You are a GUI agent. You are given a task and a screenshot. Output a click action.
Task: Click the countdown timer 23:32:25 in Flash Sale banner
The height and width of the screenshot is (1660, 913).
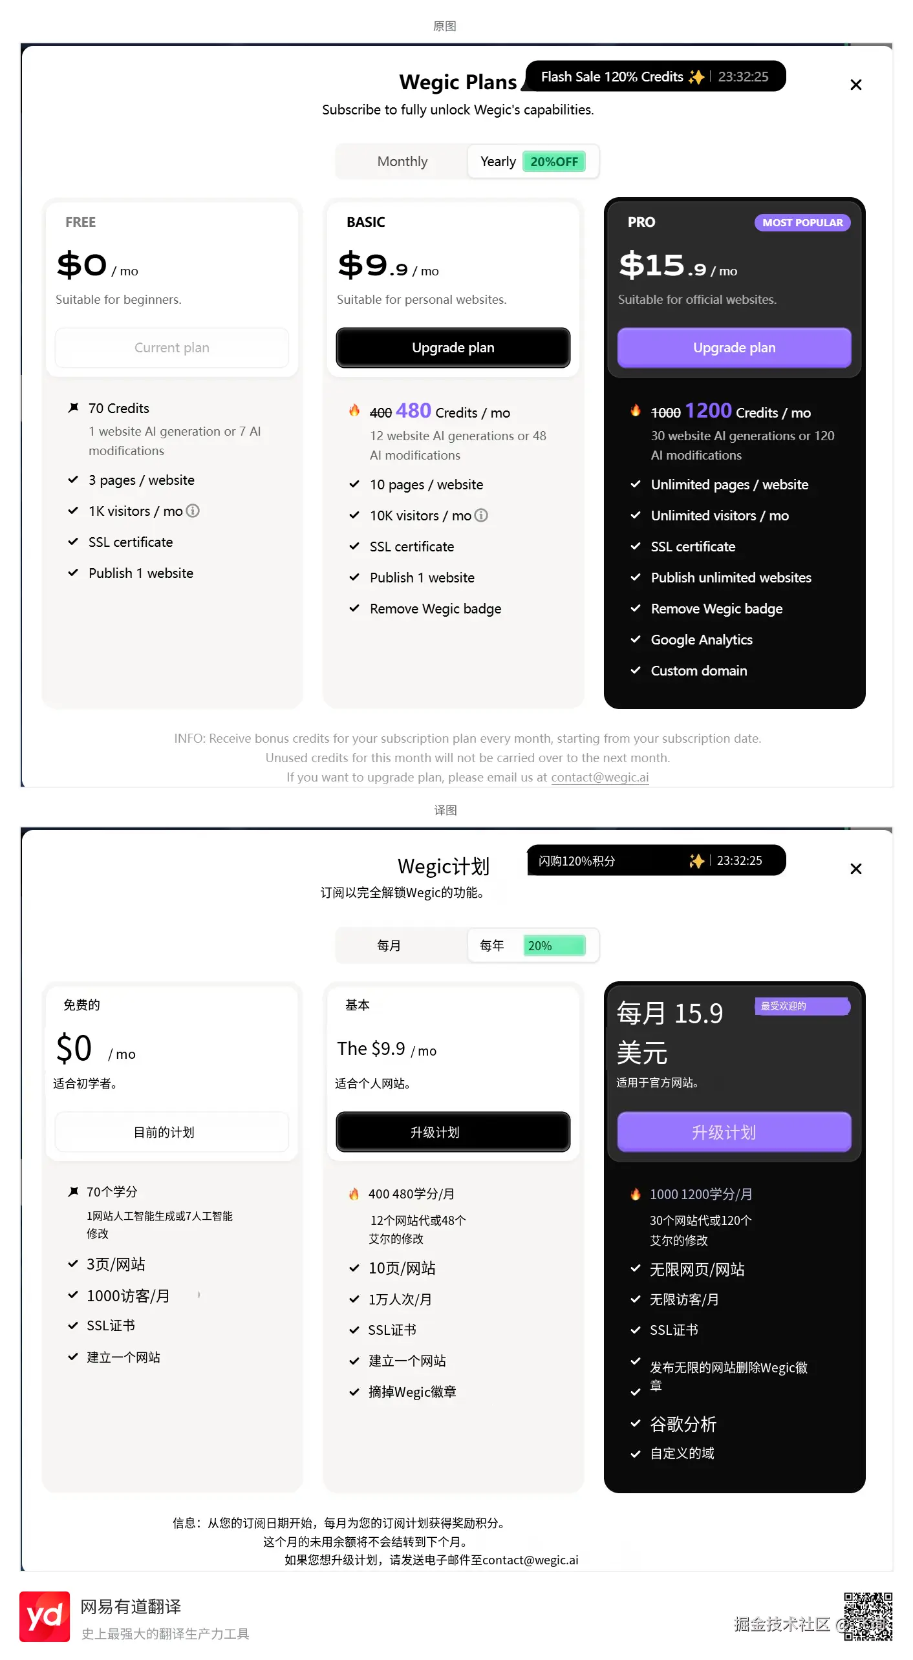tap(743, 77)
